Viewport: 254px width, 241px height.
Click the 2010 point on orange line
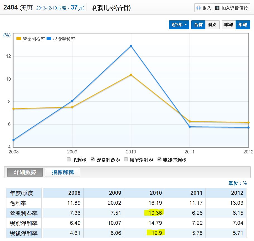click(x=131, y=75)
